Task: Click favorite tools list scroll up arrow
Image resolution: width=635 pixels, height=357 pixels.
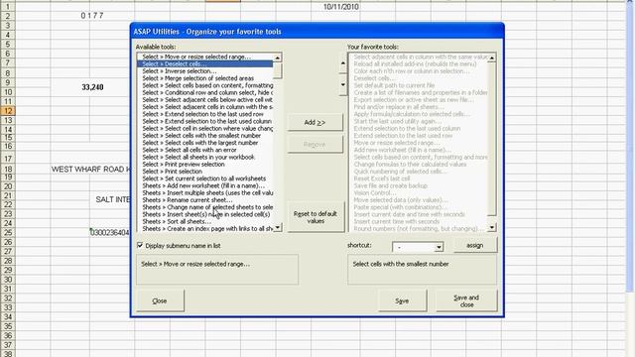Action: point(492,58)
